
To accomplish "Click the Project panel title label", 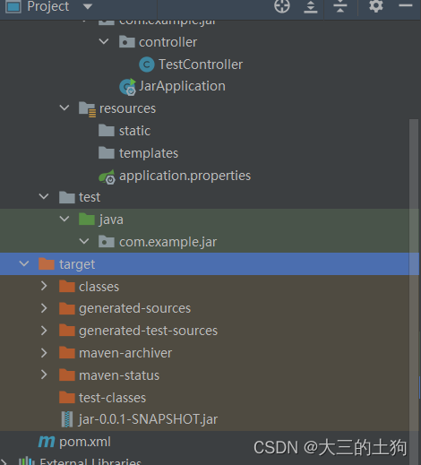I will (x=48, y=6).
